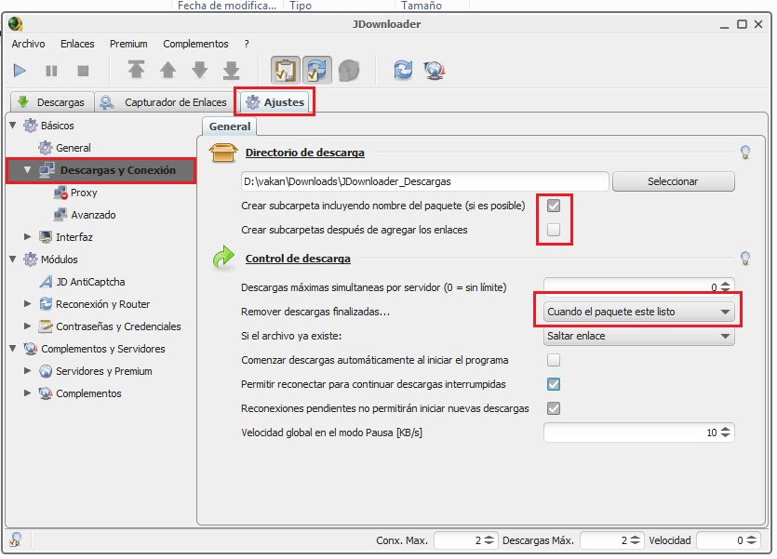Image resolution: width=777 pixels, height=559 pixels.
Task: Stop all downloads with stop icon
Action: [83, 71]
